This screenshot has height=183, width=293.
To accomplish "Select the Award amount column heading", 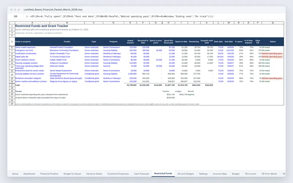I will point(130,42).
